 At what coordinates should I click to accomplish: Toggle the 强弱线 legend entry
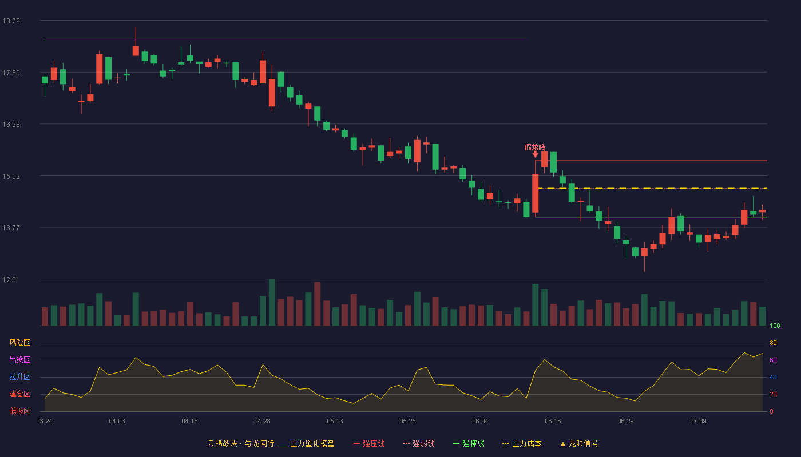(x=419, y=443)
